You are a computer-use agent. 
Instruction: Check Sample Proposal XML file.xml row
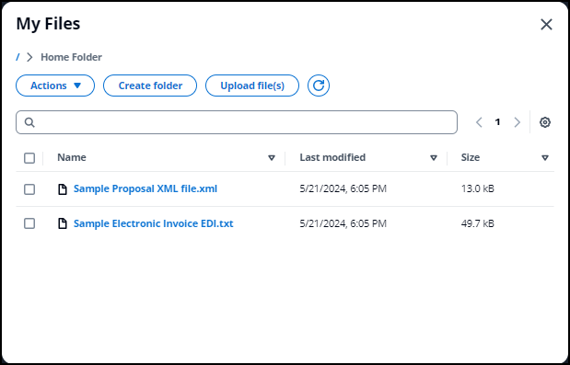(29, 189)
